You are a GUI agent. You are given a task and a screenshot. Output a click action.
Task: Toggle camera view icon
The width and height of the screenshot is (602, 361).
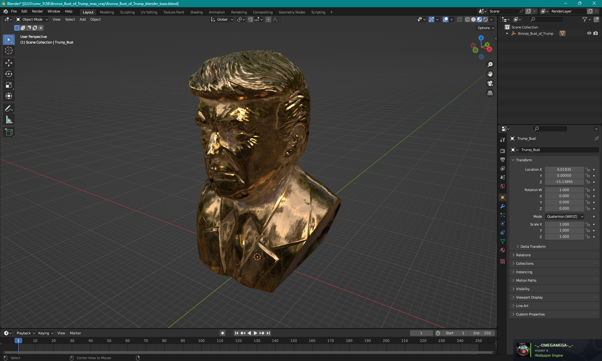click(x=490, y=83)
